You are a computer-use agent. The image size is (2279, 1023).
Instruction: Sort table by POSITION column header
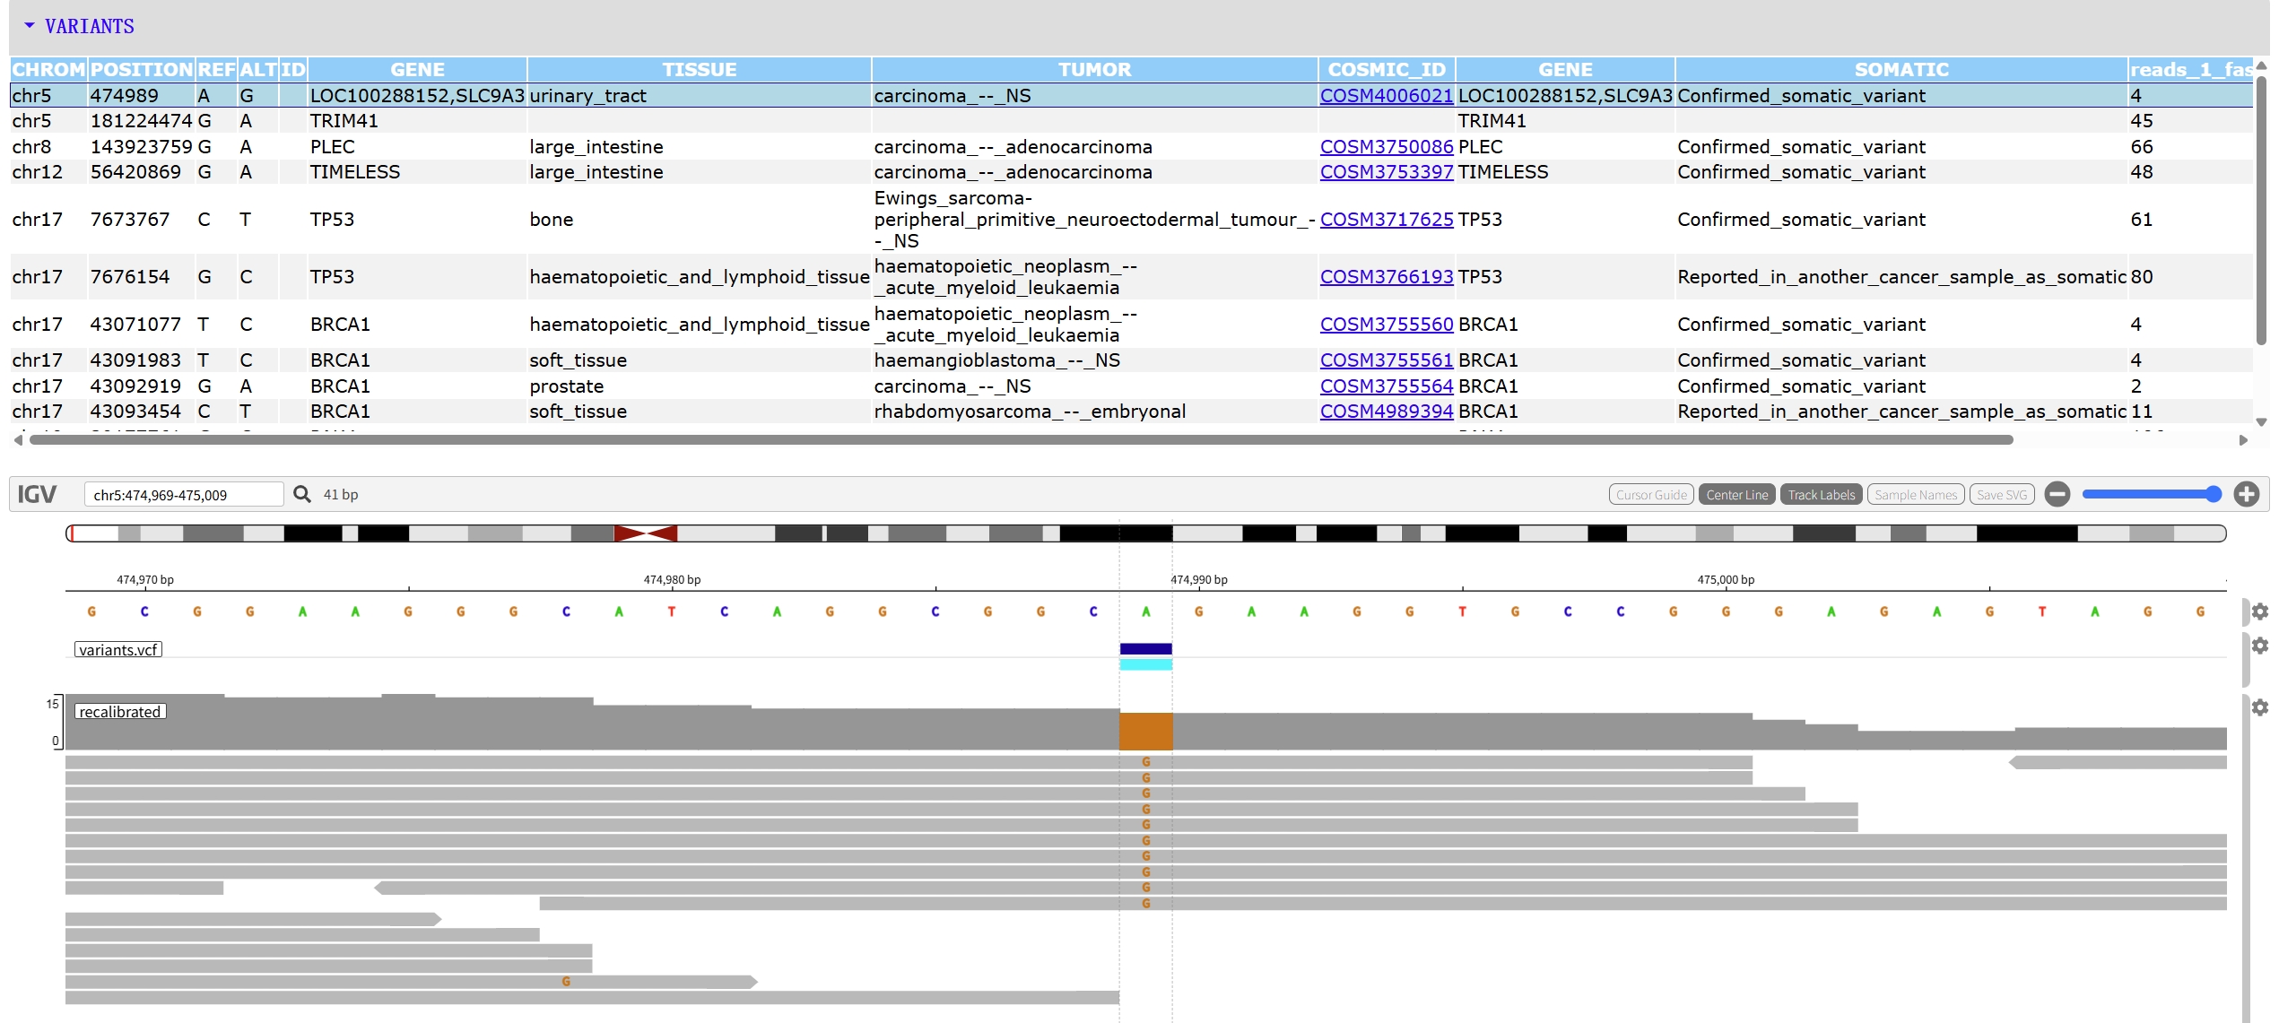(141, 70)
